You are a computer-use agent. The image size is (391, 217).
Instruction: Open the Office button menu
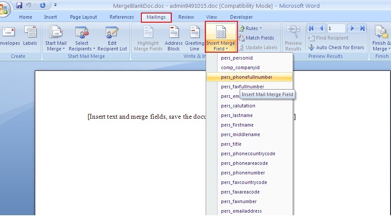pos(4,10)
